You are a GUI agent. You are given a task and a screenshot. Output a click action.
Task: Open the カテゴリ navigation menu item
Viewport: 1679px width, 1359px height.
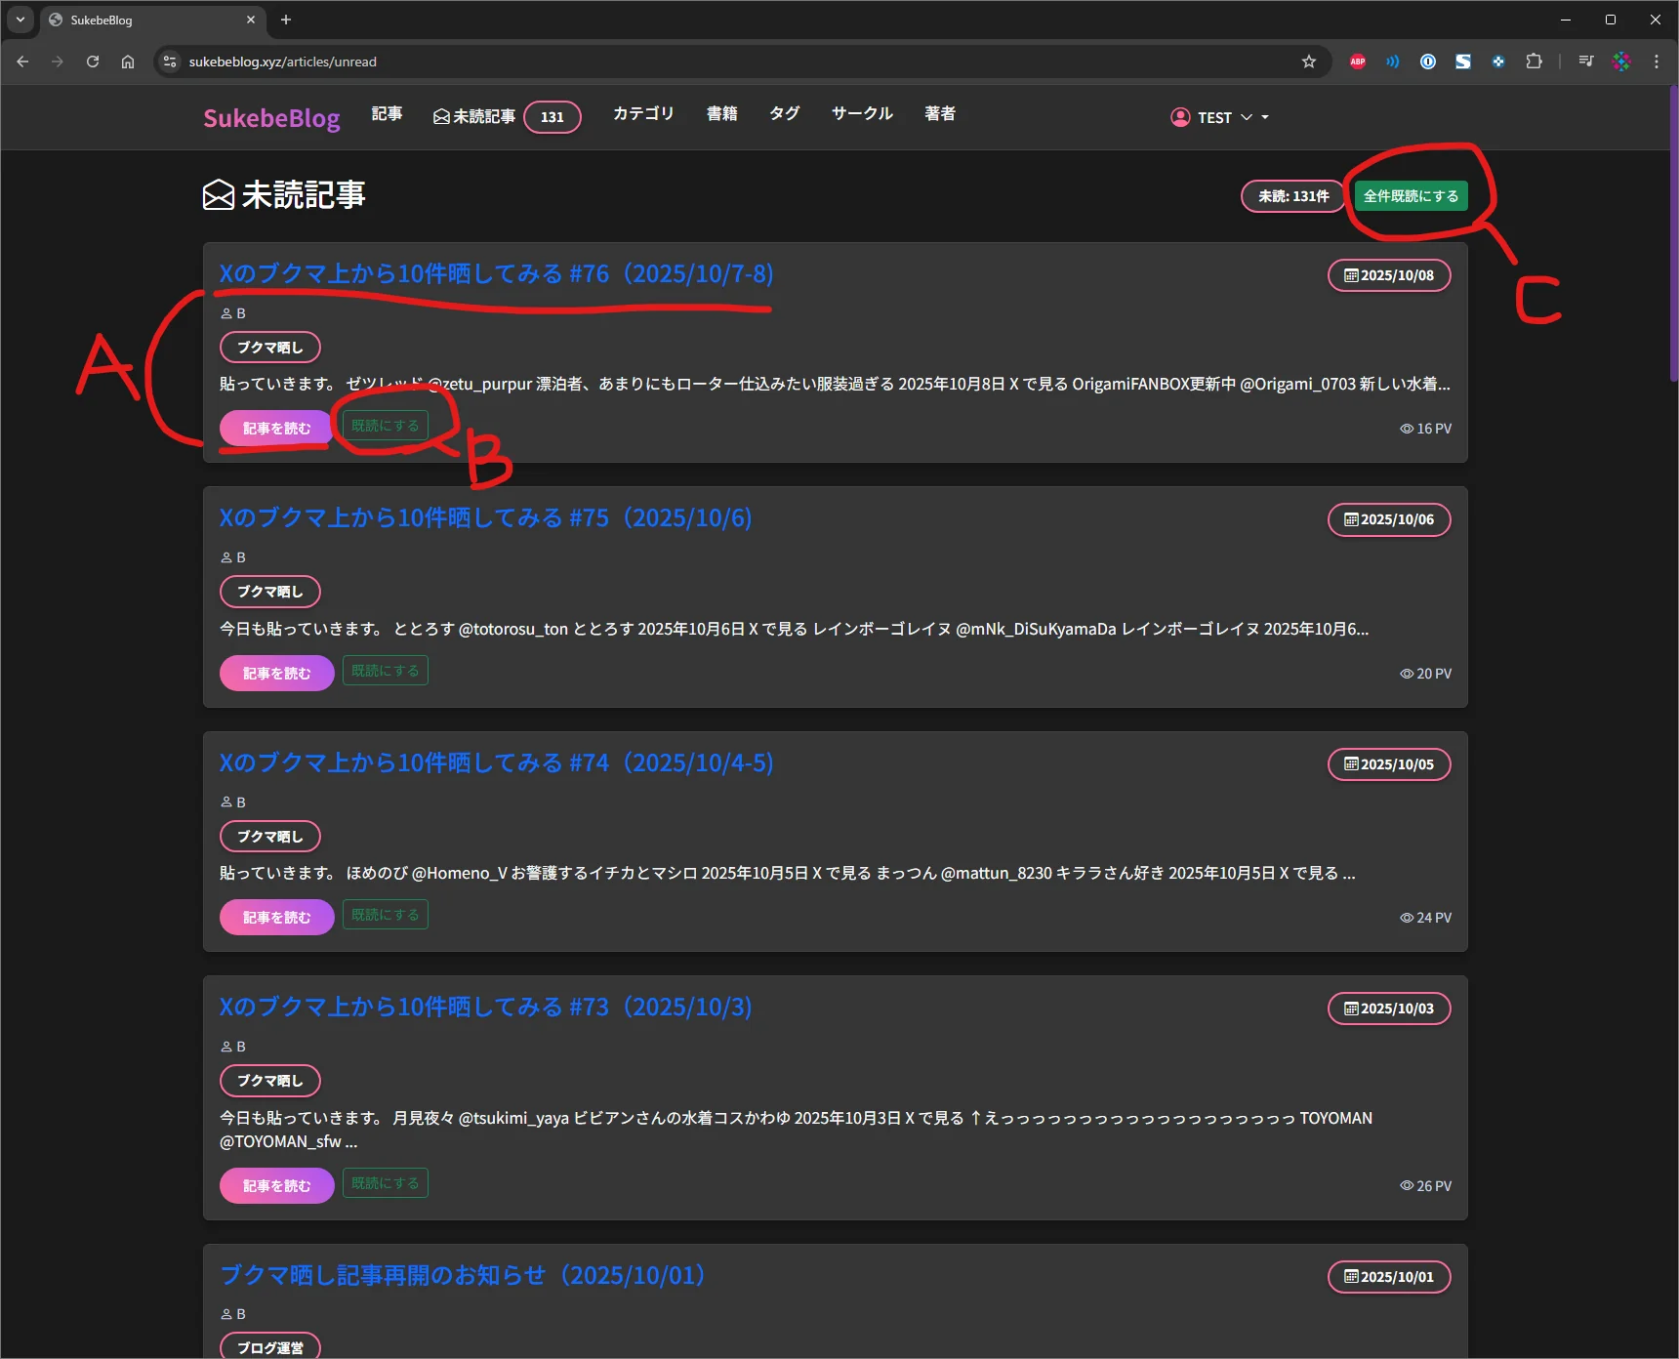(x=642, y=114)
